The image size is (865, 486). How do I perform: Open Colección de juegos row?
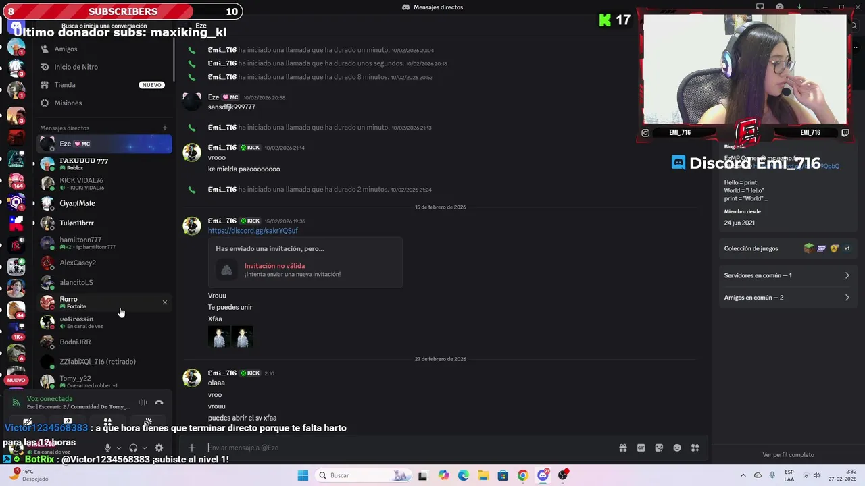click(787, 248)
